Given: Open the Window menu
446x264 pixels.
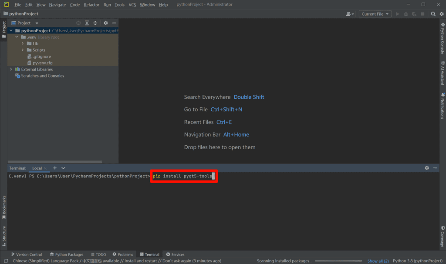Looking at the screenshot, I should pyautogui.click(x=147, y=4).
